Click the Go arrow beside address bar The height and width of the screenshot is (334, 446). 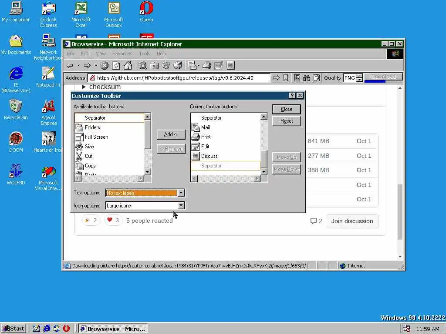(276, 78)
